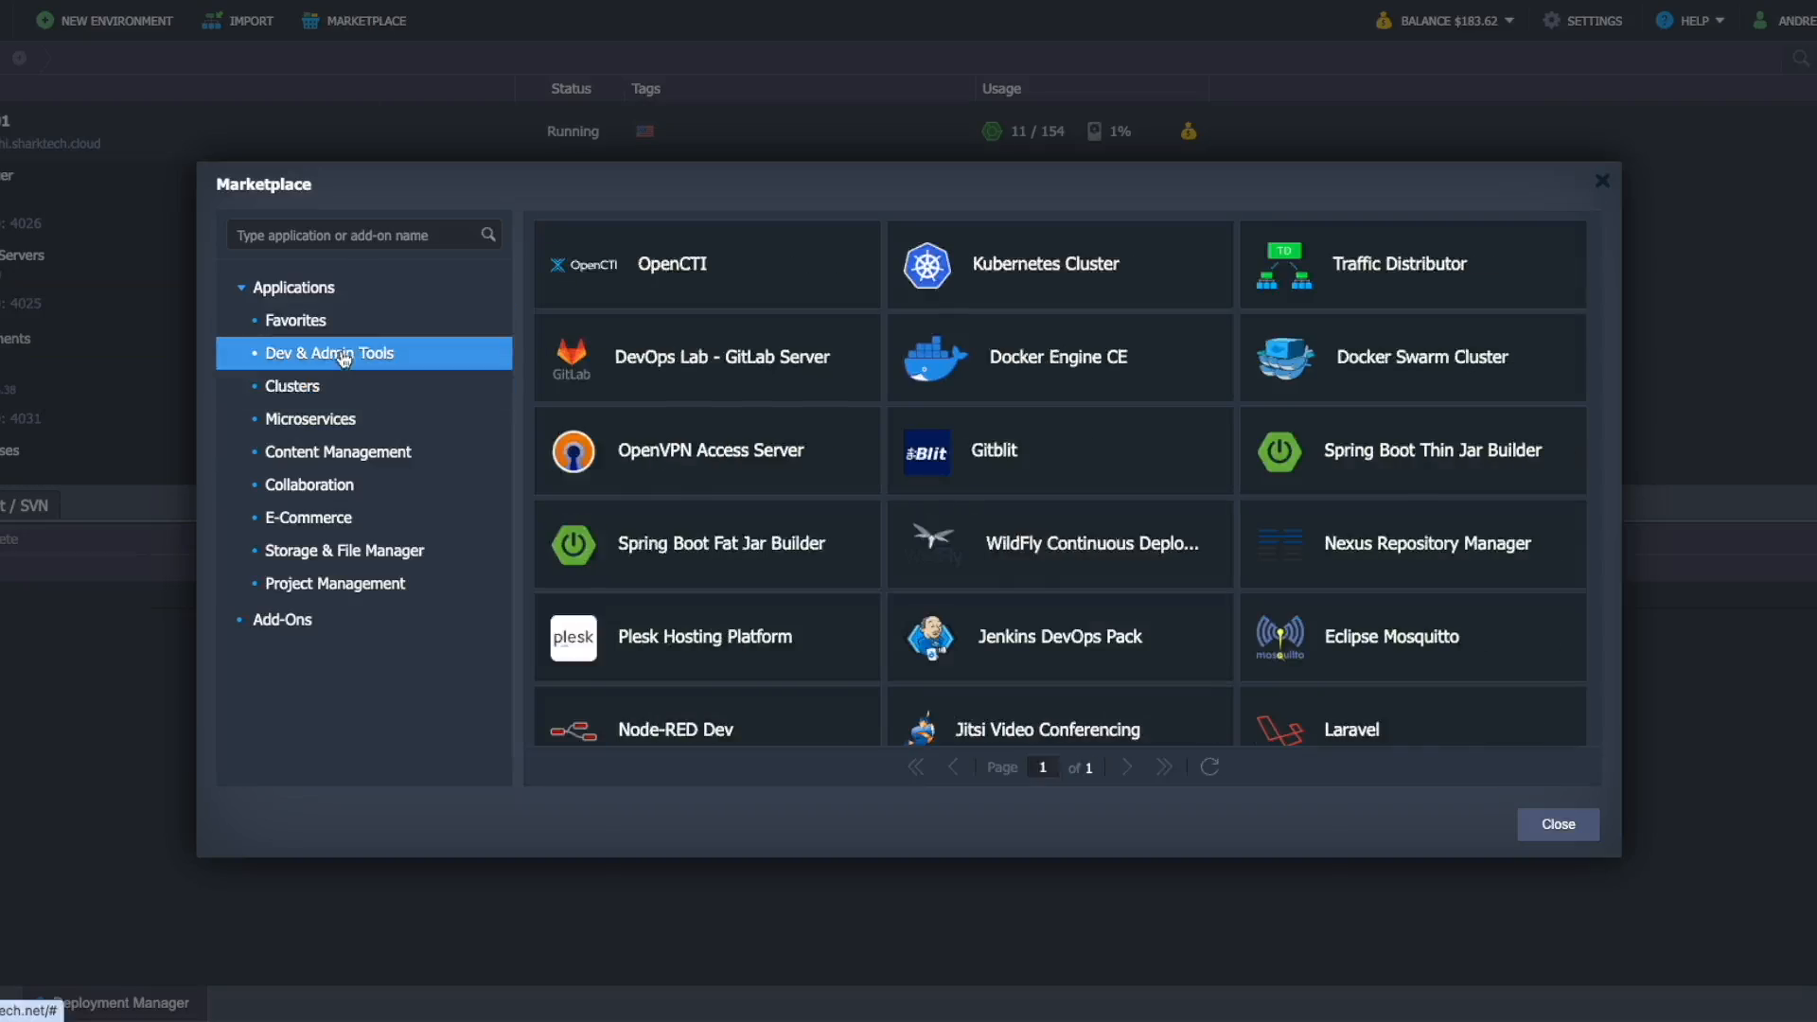Collapse the Applications tree node
The image size is (1817, 1022).
click(241, 288)
